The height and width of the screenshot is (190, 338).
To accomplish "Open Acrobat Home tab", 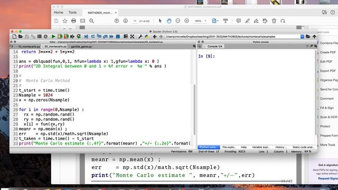I will point(59,13).
